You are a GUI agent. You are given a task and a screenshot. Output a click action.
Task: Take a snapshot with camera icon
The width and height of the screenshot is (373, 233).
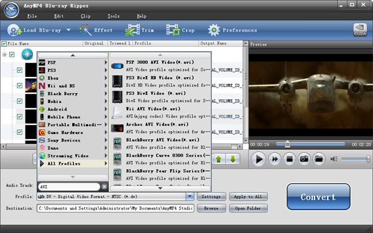click(x=304, y=159)
